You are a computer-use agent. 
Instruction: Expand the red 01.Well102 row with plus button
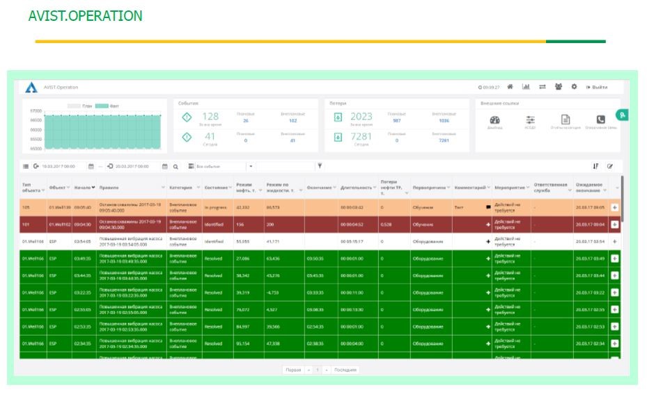coord(614,224)
